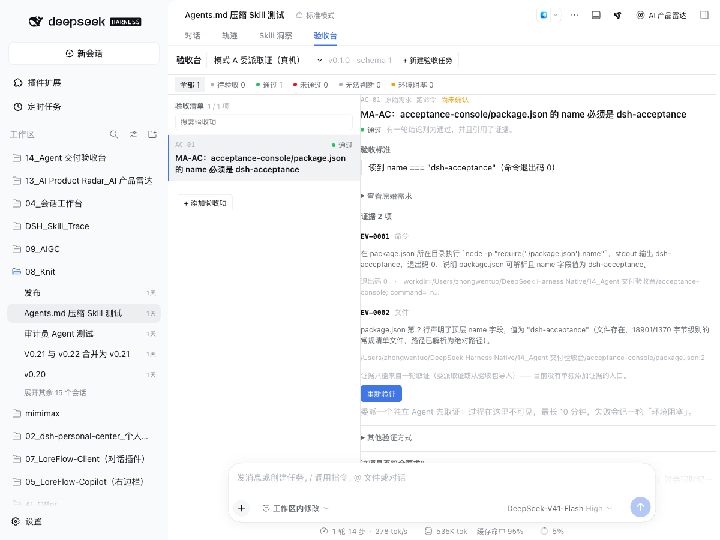
Task: Select Agents.md 压缩 Skill 测试 conversation
Action: coord(84,313)
